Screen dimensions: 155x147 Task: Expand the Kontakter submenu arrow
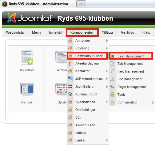tap(107, 71)
